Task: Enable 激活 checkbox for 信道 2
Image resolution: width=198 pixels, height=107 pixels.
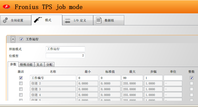Action: coord(21,83)
